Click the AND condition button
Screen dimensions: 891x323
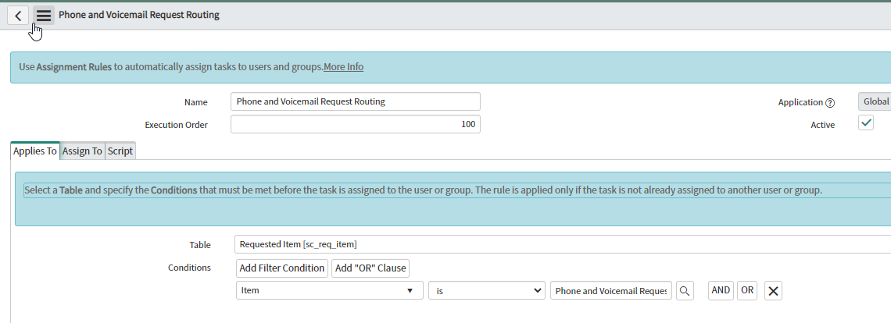721,290
